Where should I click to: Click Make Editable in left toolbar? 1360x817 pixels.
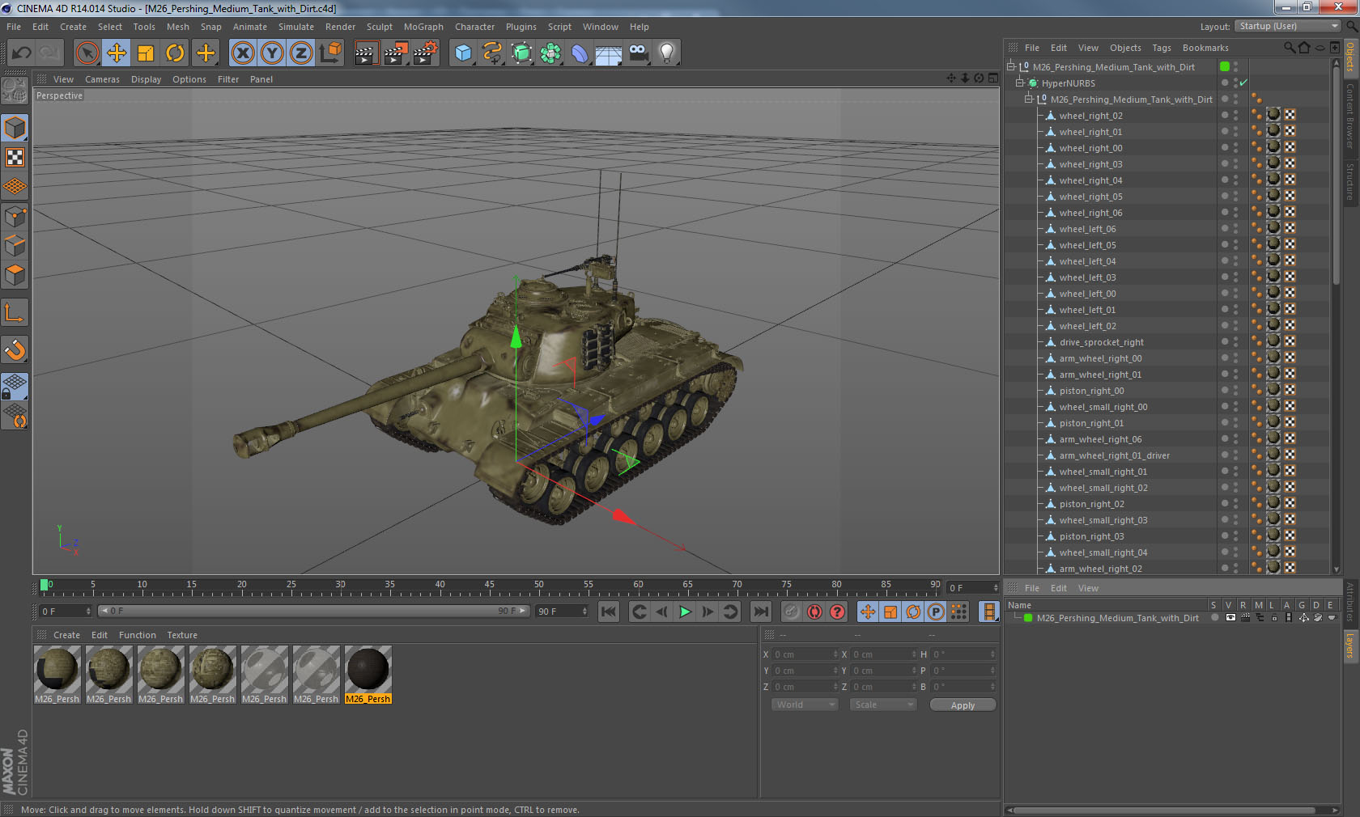tap(15, 91)
